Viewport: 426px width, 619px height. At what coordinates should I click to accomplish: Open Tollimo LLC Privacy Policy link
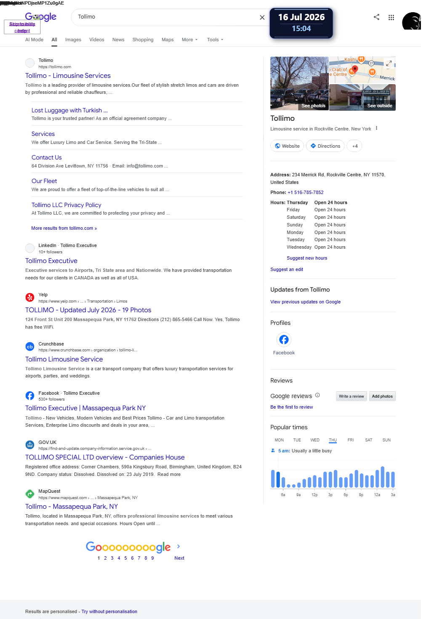pyautogui.click(x=66, y=205)
